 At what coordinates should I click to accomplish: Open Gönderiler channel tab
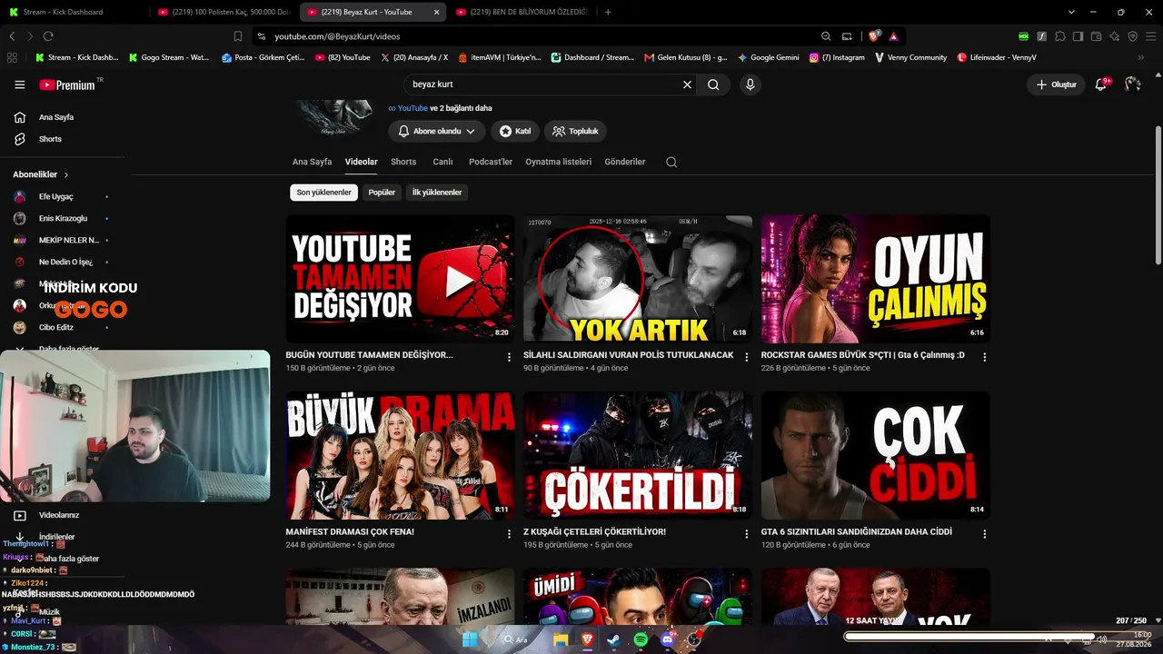coord(625,162)
